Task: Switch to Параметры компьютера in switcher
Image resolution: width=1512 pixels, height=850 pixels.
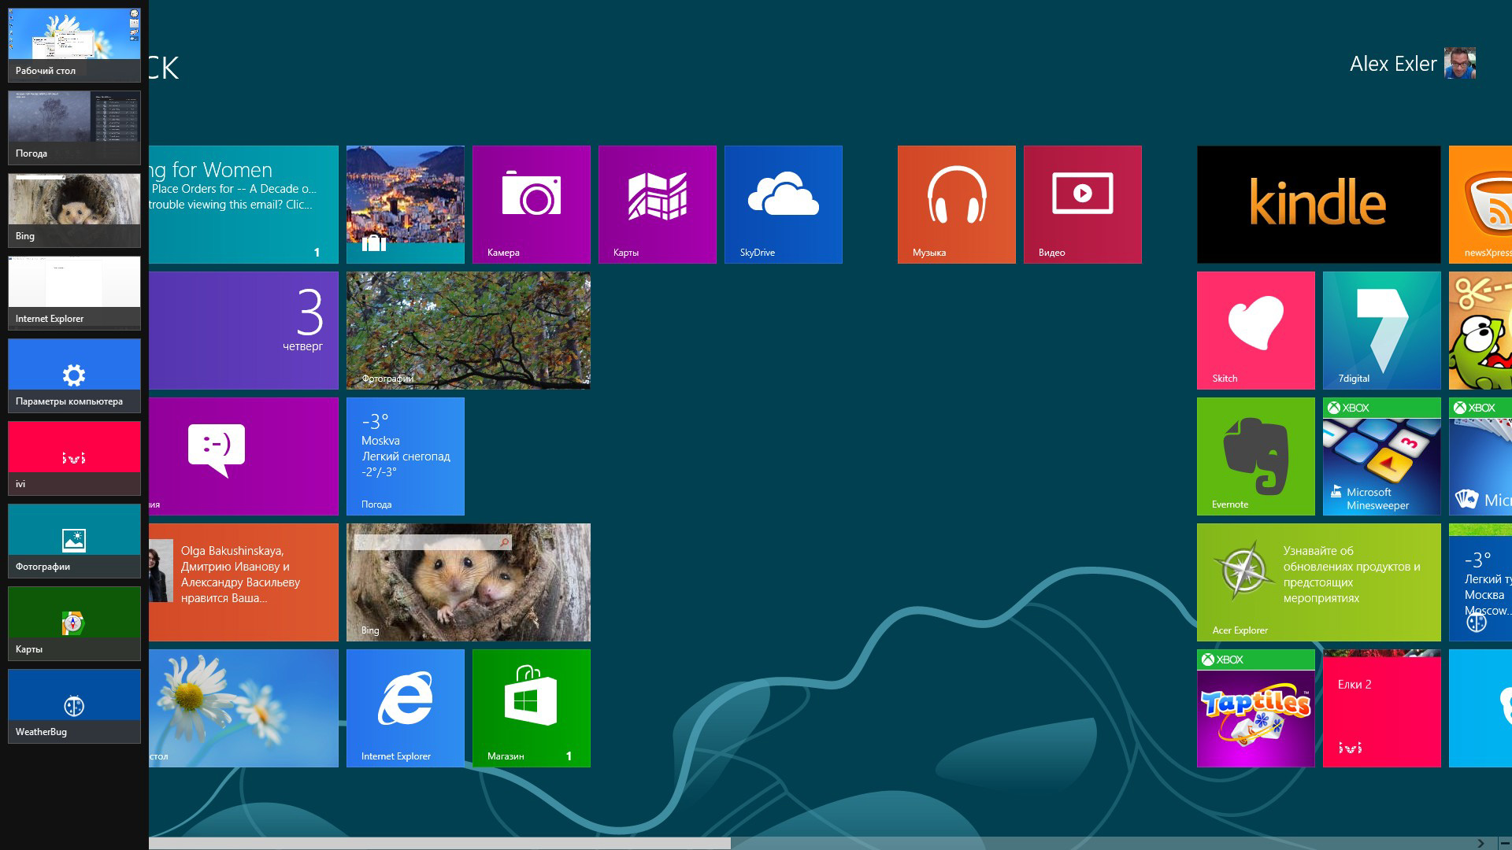Action: [x=74, y=375]
